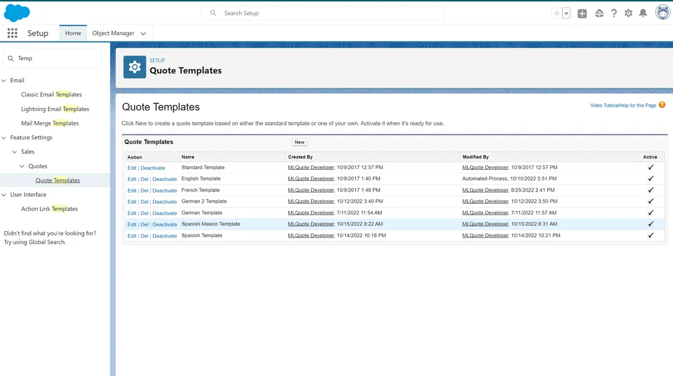Screen dimensions: 673x376
Task: Open Mail Merge Templates
Action: [x=50, y=123]
